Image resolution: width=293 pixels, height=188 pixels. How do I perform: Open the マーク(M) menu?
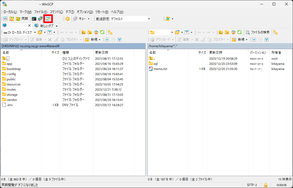coord(26,12)
